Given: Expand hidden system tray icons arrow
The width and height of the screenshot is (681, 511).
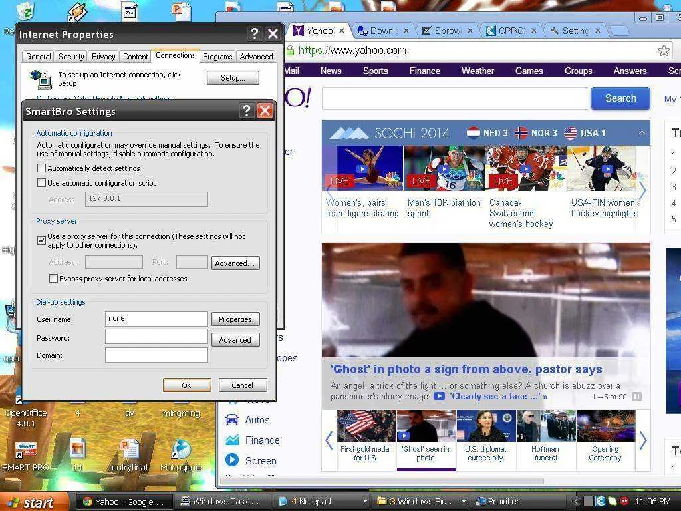Looking at the screenshot, I should pos(577,501).
